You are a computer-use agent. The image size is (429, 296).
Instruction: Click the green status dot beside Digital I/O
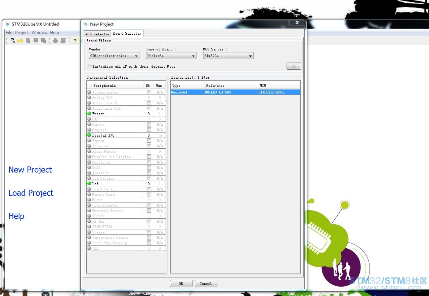pyautogui.click(x=89, y=135)
